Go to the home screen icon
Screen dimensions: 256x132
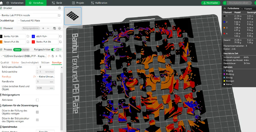click(x=1, y=3)
